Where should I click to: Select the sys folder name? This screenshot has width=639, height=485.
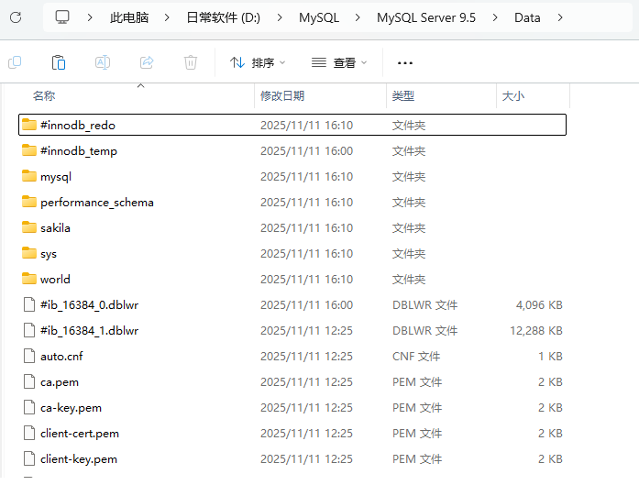click(x=49, y=254)
